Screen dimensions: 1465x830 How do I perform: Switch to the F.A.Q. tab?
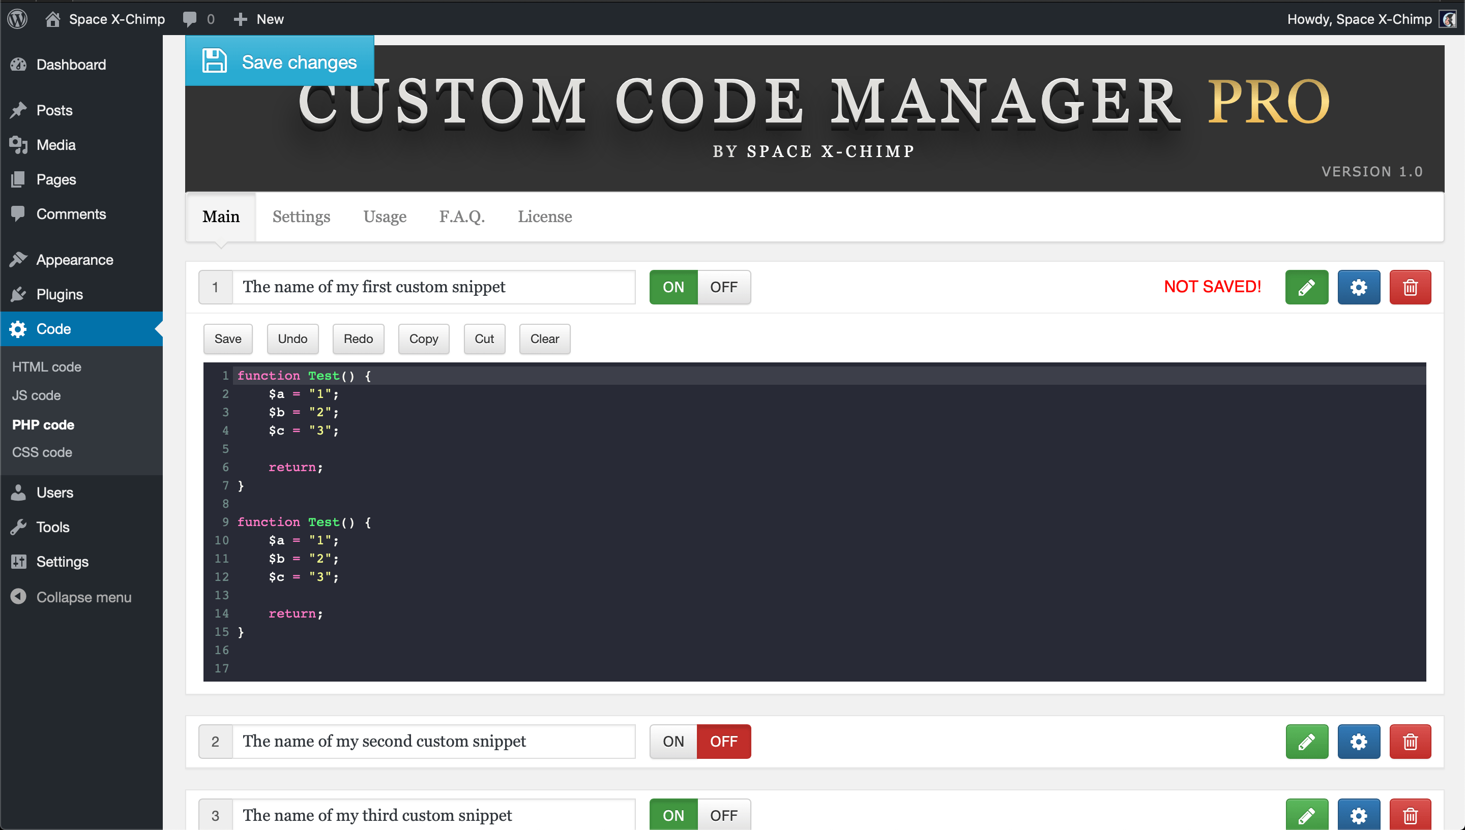click(462, 215)
